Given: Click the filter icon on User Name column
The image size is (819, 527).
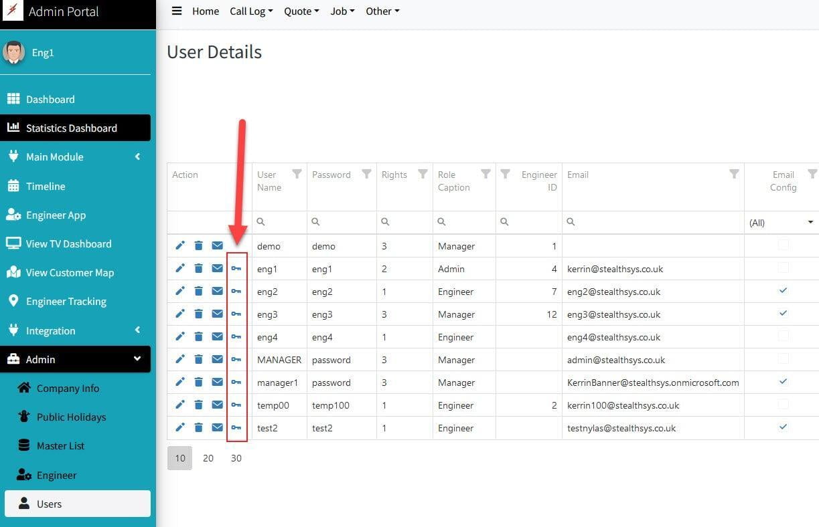Looking at the screenshot, I should 297,174.
